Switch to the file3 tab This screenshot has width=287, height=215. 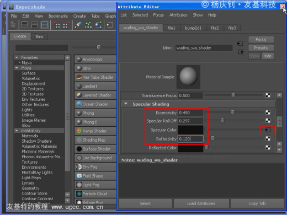(232, 28)
